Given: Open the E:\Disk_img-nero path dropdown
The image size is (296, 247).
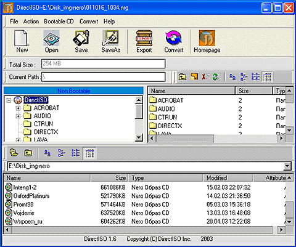Looking at the screenshot, I should [287, 166].
